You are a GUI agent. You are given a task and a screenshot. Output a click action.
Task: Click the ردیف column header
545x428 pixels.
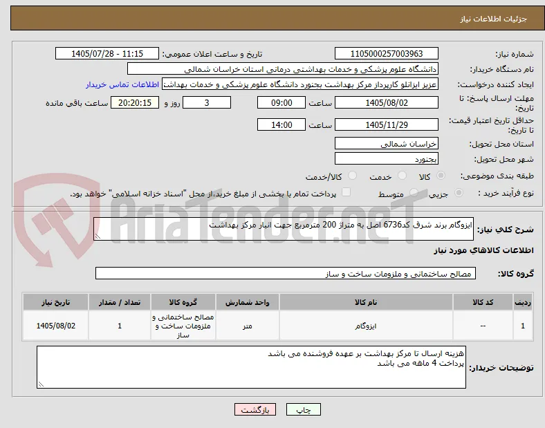pyautogui.click(x=523, y=302)
